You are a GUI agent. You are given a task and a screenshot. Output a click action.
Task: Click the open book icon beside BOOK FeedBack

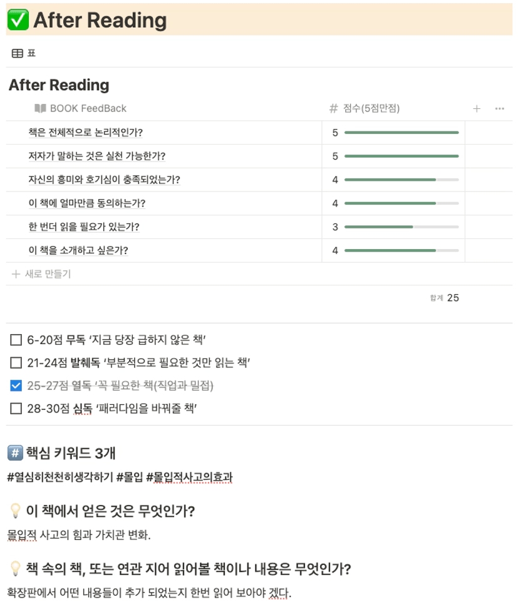40,108
